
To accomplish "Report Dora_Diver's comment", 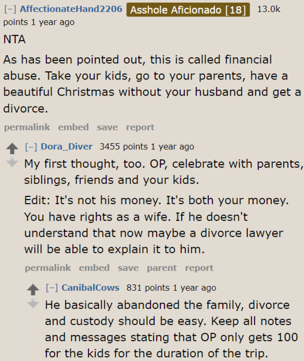I will click(x=199, y=268).
